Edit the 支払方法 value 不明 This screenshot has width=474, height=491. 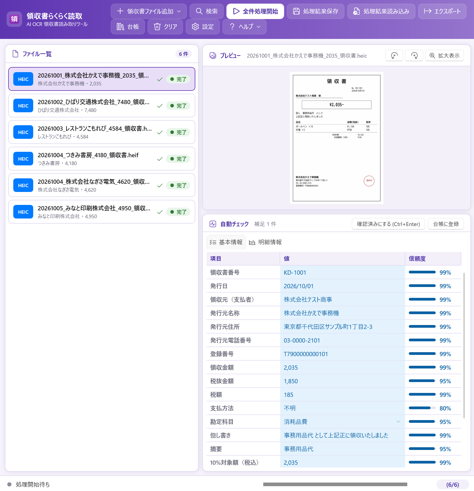(342, 408)
